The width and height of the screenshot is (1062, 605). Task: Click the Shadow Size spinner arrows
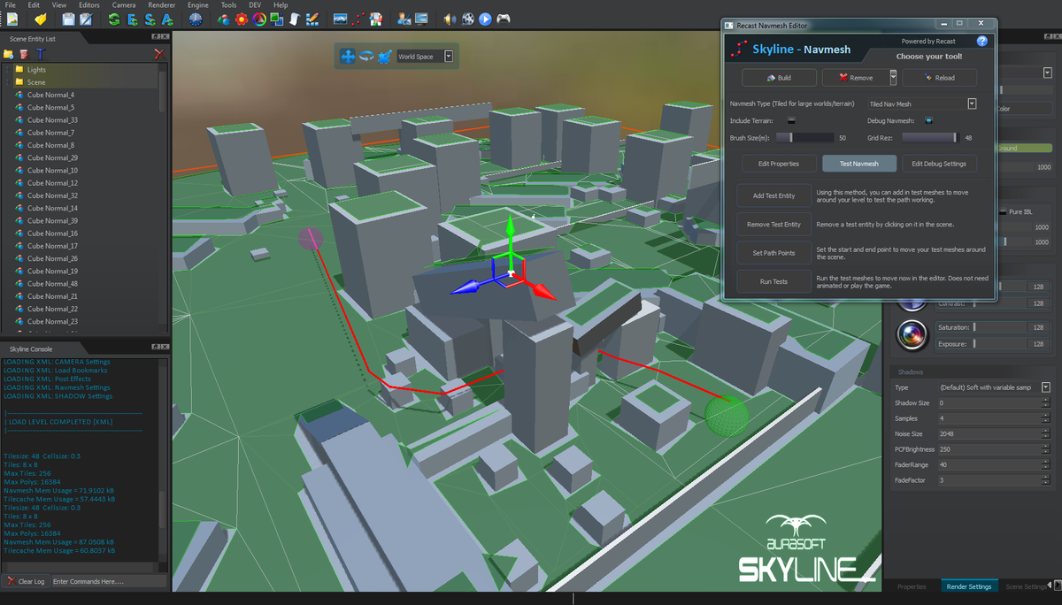click(x=1048, y=403)
